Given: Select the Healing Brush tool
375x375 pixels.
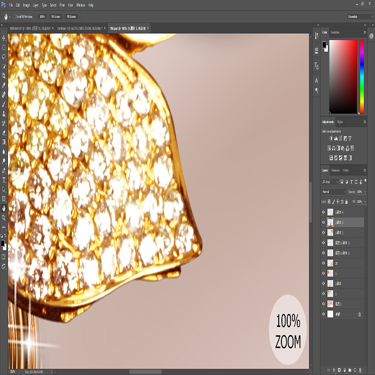Looking at the screenshot, I should click(4, 95).
